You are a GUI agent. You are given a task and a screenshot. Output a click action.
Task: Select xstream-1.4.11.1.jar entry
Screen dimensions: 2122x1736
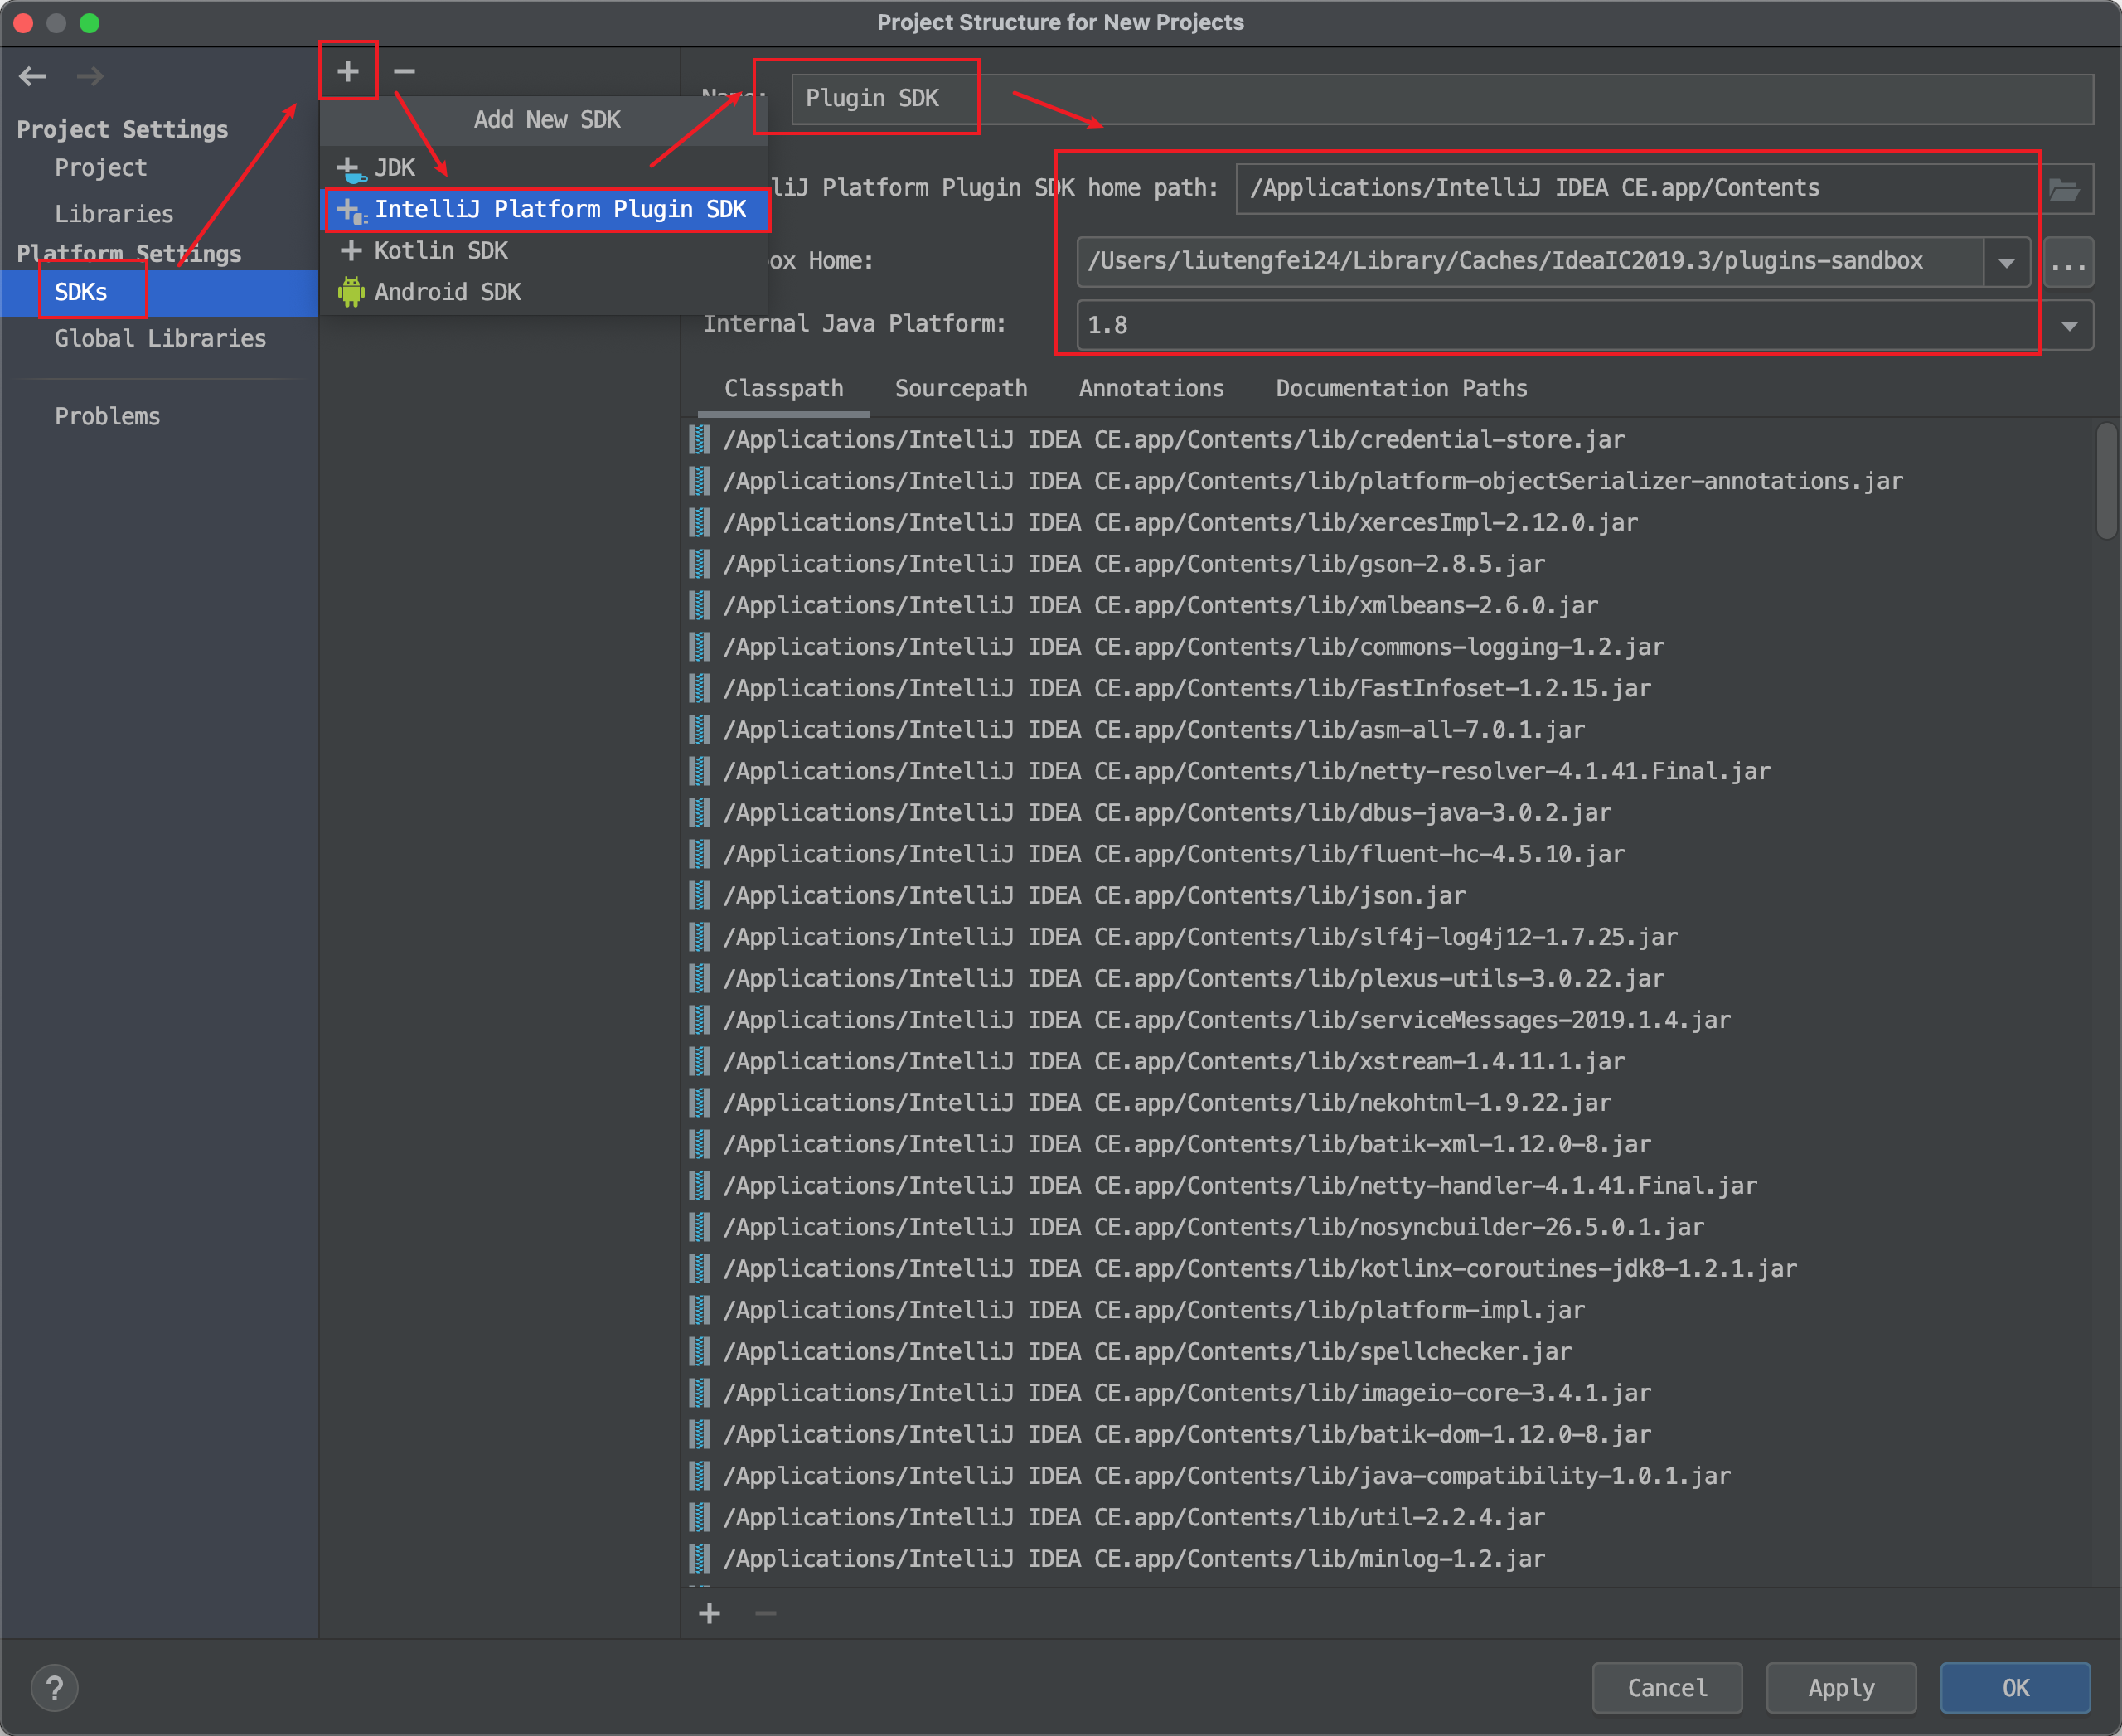[x=1389, y=1061]
